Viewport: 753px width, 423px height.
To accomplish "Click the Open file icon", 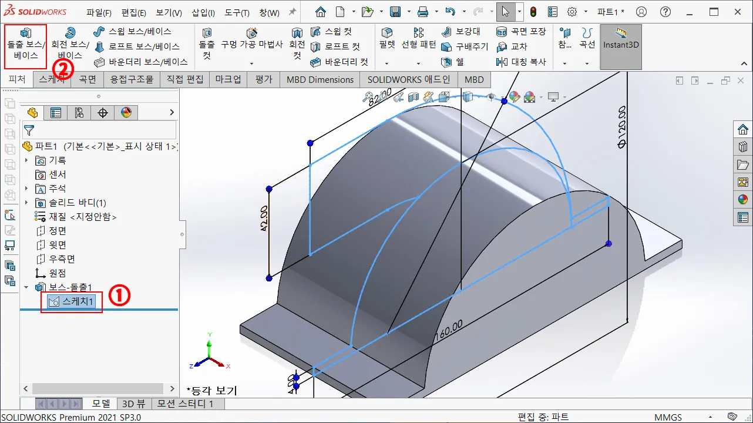I will tap(368, 12).
